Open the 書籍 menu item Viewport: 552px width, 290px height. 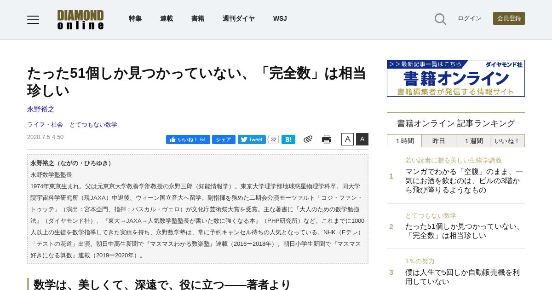(x=198, y=18)
